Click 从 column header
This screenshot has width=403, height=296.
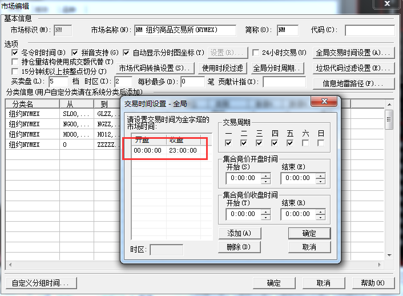pyautogui.click(x=76, y=104)
